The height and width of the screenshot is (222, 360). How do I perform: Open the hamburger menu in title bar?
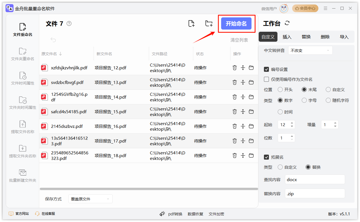[325, 8]
